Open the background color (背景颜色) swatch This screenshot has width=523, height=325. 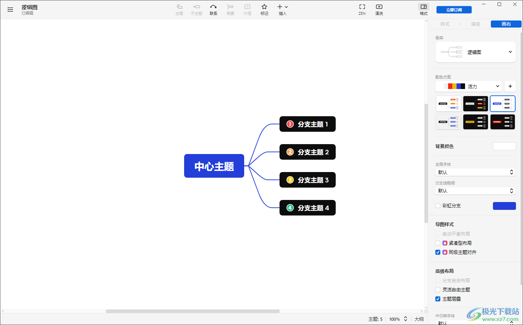pos(504,146)
